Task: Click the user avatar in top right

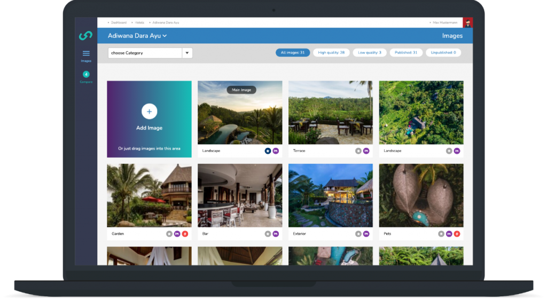Action: point(467,22)
